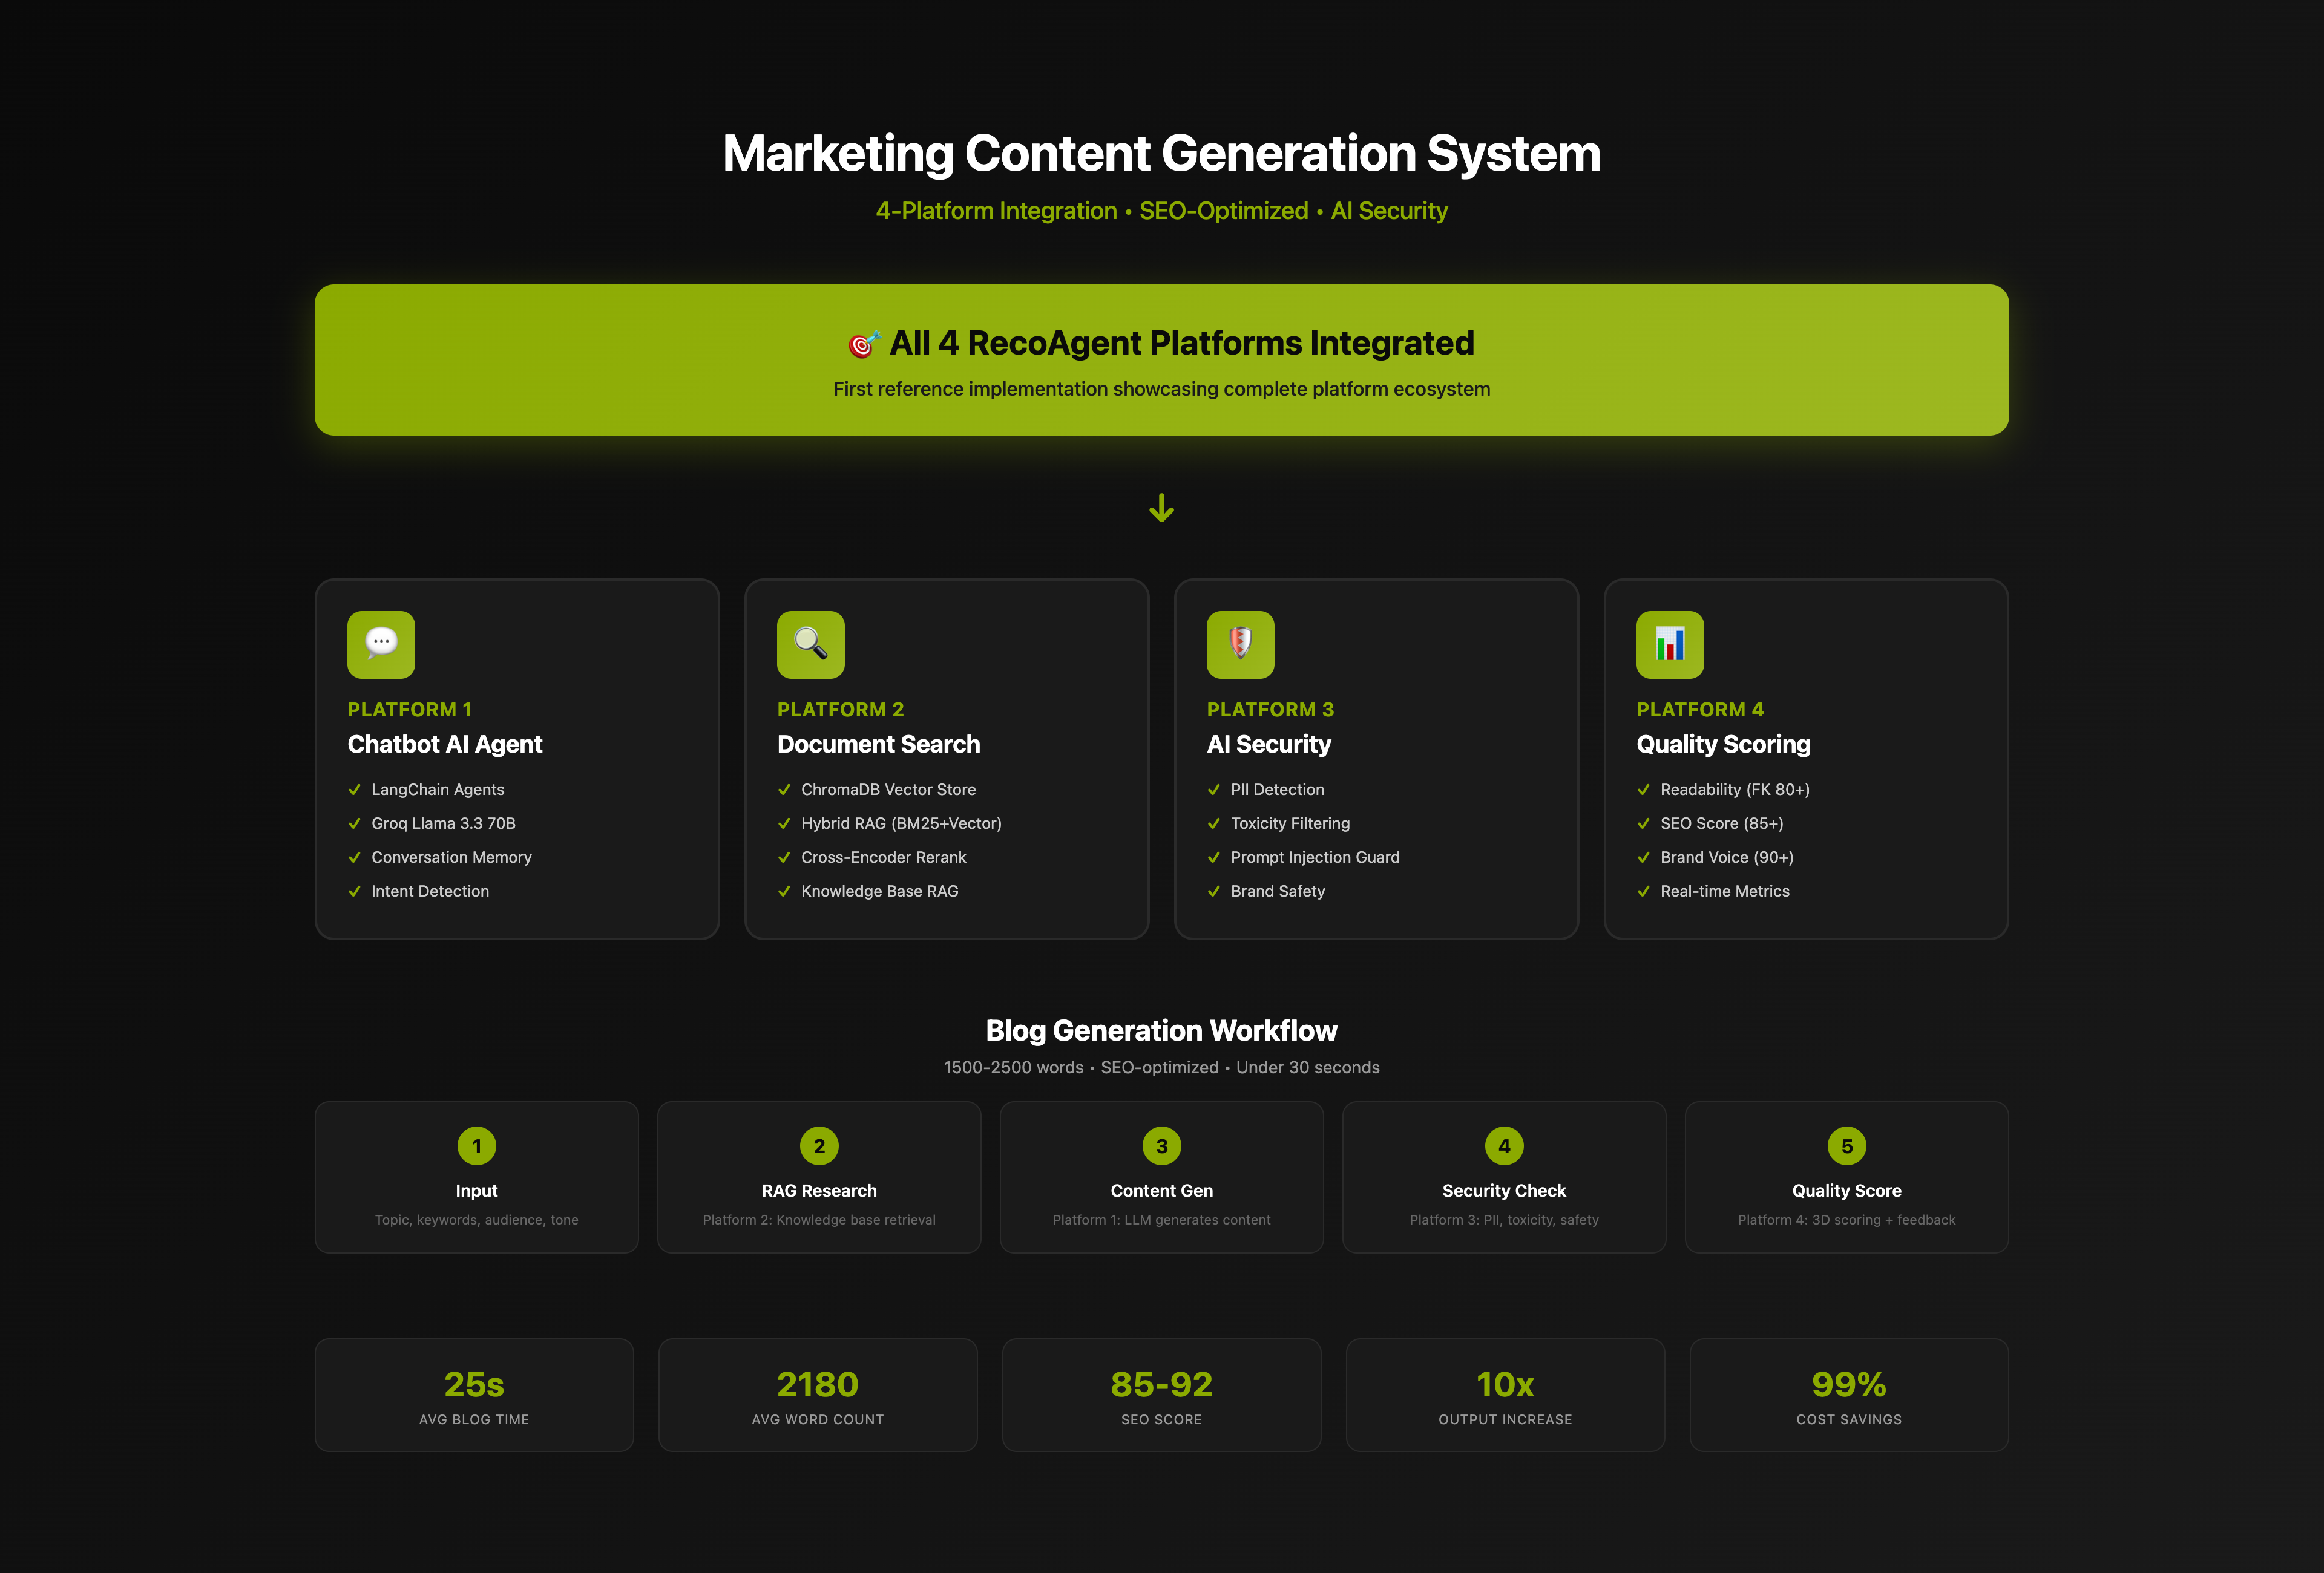This screenshot has height=1573, width=2324.
Task: Click the step 3 Content Gen circle
Action: pyautogui.click(x=1161, y=1146)
